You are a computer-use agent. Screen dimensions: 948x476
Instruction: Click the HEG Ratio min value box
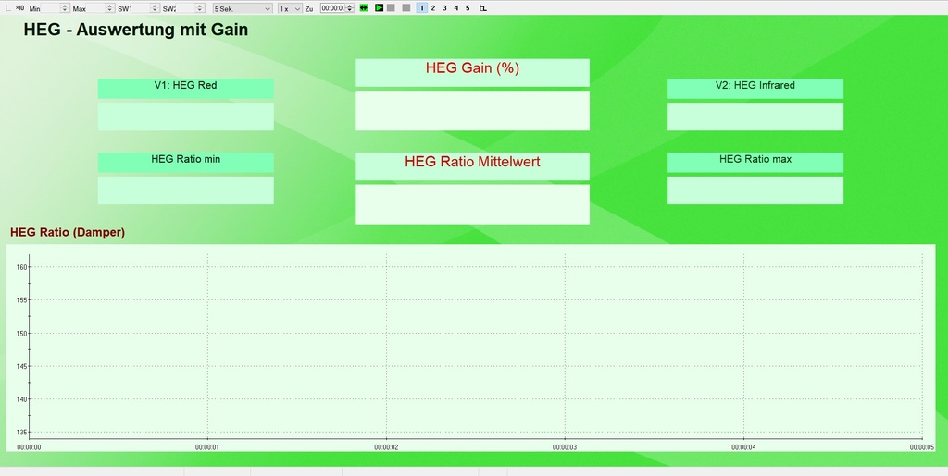pyautogui.click(x=185, y=190)
